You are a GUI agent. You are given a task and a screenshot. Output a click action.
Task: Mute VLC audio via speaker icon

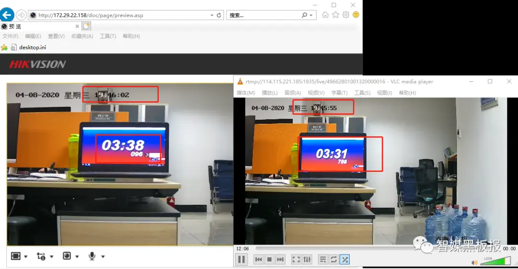click(474, 262)
